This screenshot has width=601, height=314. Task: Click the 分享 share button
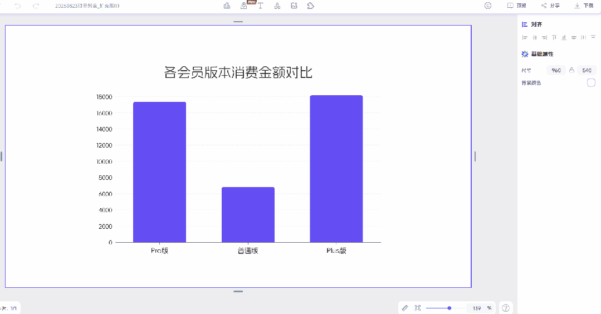point(550,6)
